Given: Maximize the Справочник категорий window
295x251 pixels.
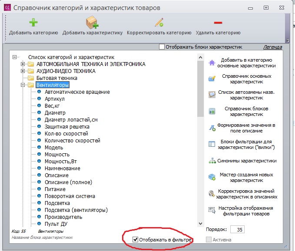Looking at the screenshot, I should click(x=266, y=7).
